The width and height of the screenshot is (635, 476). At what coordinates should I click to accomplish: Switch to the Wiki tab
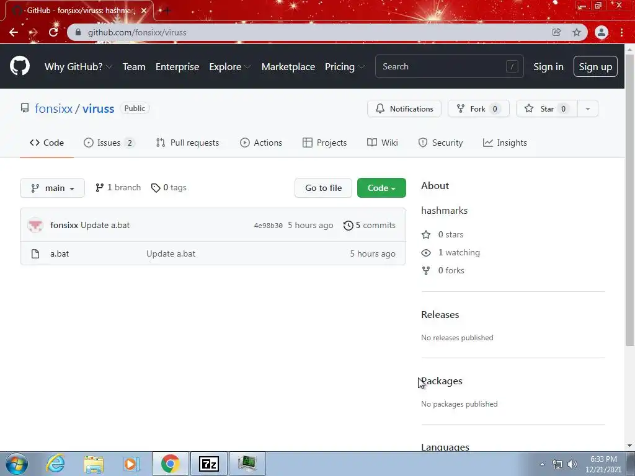coord(383,143)
